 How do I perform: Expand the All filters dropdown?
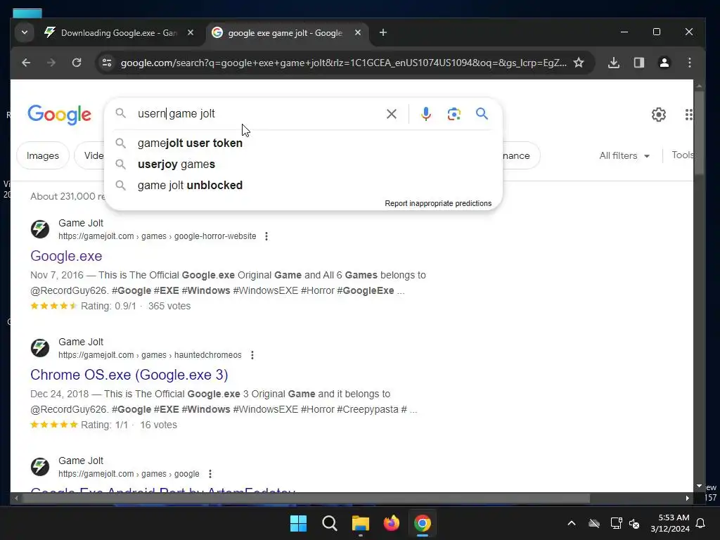pyautogui.click(x=624, y=155)
